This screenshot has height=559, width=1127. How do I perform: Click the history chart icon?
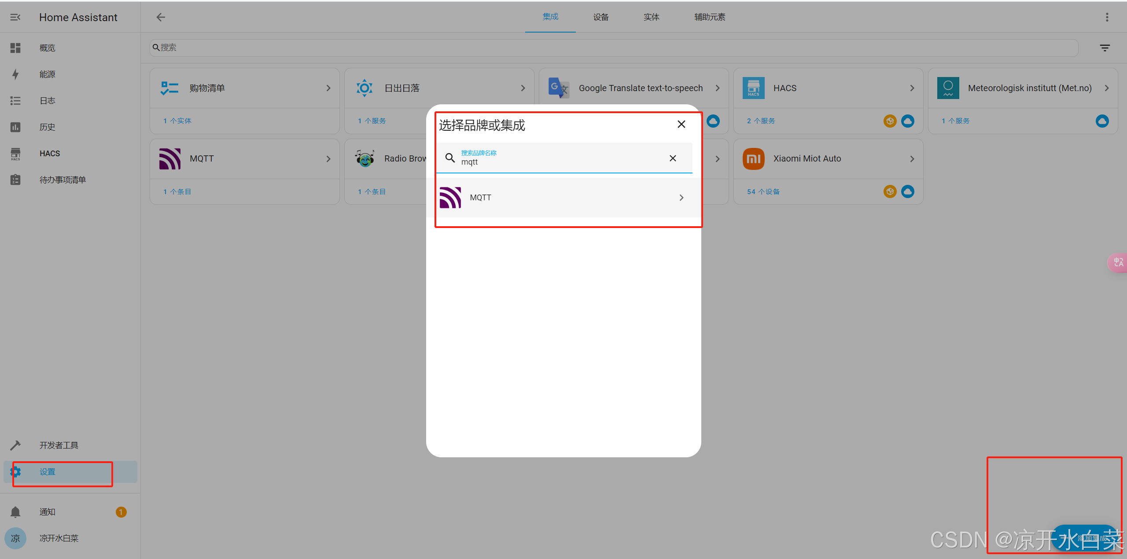15,127
